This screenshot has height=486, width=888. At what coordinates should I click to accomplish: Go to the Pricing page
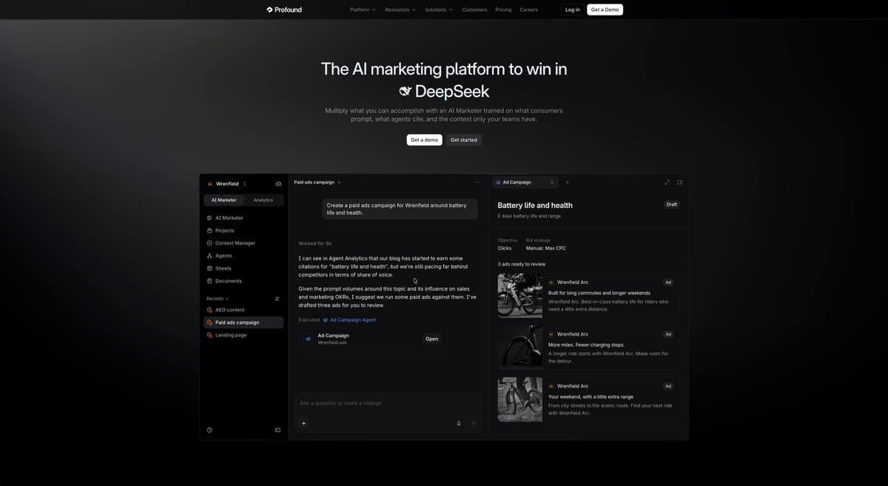[x=503, y=10]
